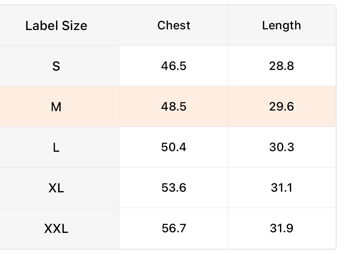Viewport: 363px width, 255px height.
Task: Select the XL size row label
Action: tap(56, 188)
